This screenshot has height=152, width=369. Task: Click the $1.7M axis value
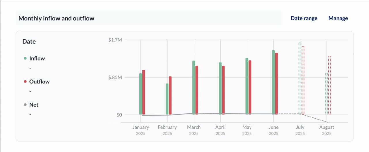tap(115, 40)
